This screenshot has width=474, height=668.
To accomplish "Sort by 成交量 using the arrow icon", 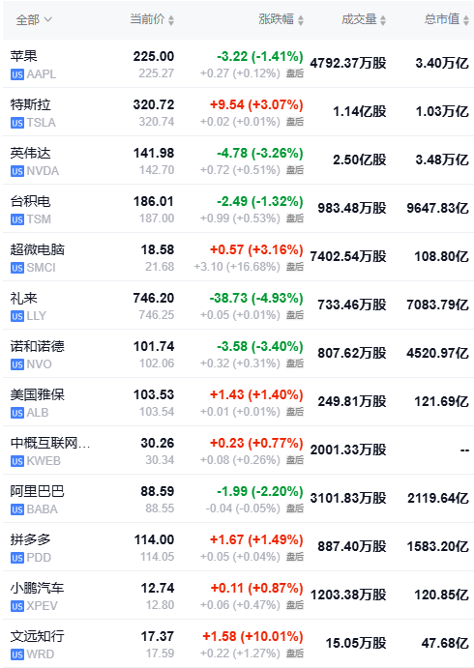I will (x=383, y=20).
